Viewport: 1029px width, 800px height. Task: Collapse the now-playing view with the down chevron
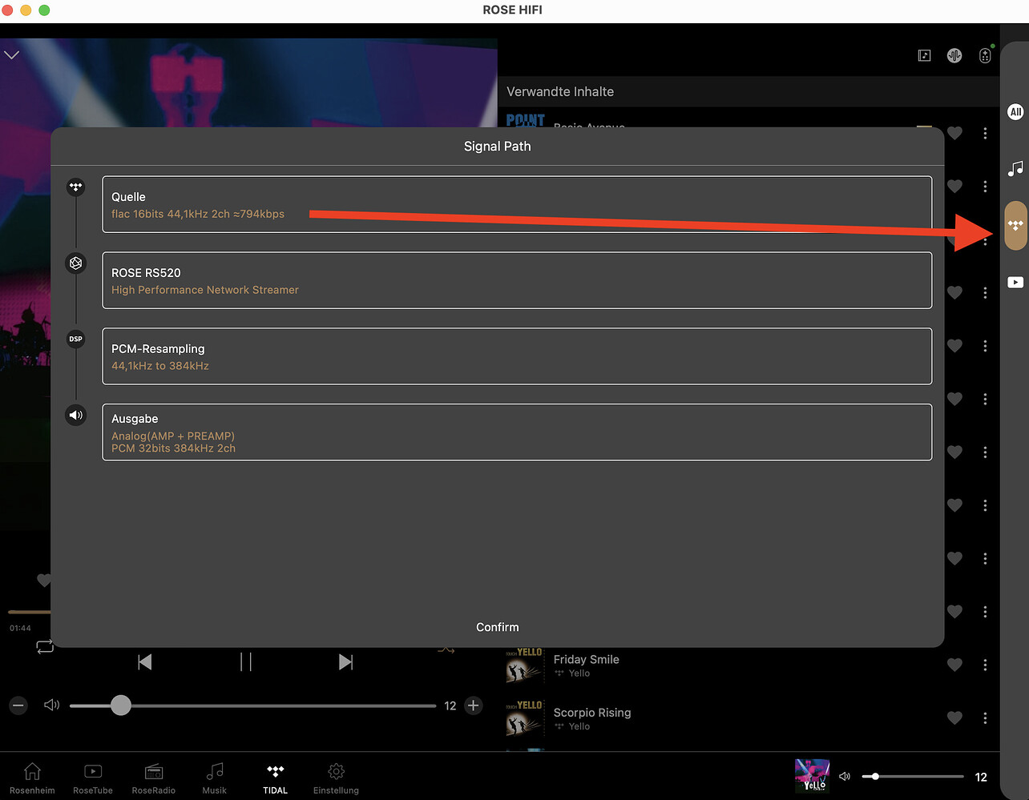pos(11,55)
